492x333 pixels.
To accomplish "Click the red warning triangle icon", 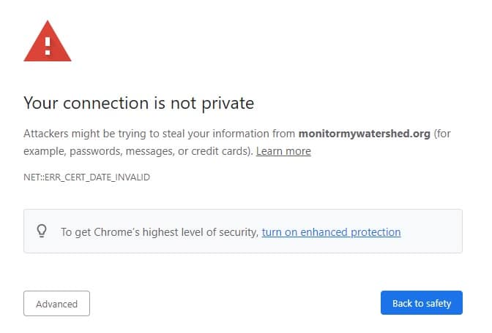I will coord(48,44).
